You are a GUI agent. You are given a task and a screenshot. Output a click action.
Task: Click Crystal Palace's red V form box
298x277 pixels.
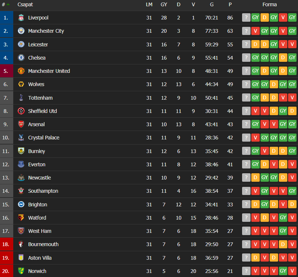[x=255, y=138]
